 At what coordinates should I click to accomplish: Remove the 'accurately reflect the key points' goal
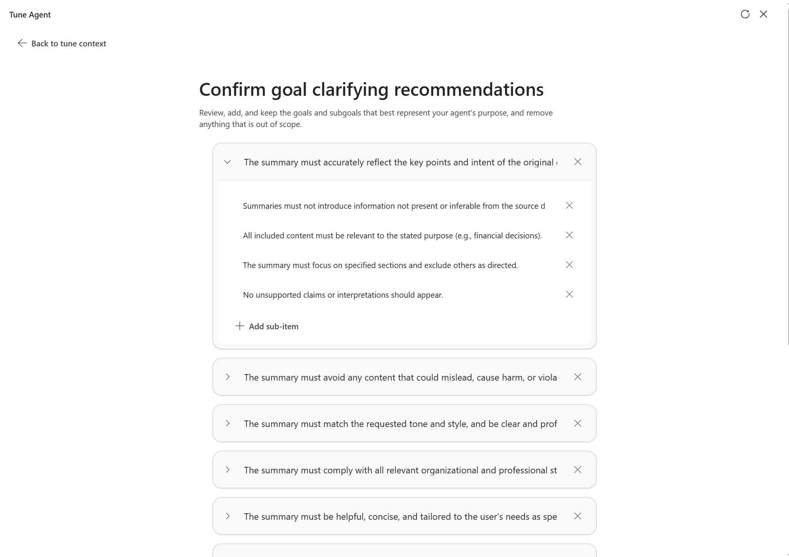tap(577, 162)
